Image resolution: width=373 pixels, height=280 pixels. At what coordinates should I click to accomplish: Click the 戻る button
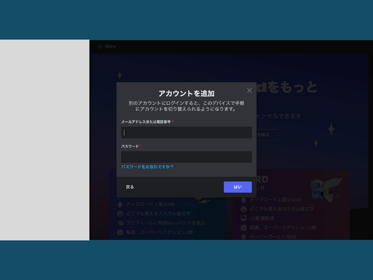coord(130,187)
